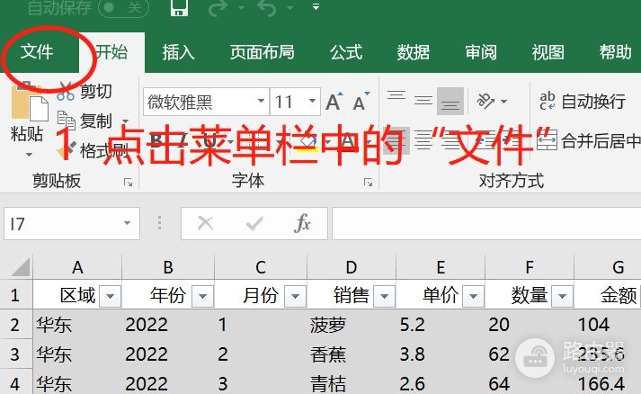Open the 区域 column filter dropdown
Image resolution: width=641 pixels, height=394 pixels.
[x=110, y=295]
